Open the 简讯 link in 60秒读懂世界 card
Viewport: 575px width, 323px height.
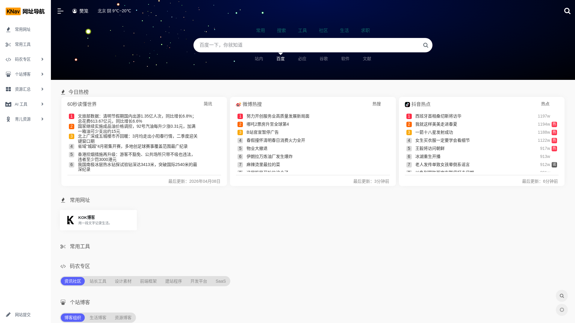click(x=208, y=104)
